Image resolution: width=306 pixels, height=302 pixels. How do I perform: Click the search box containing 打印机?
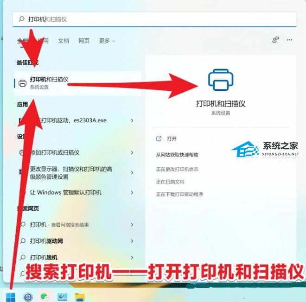point(153,19)
